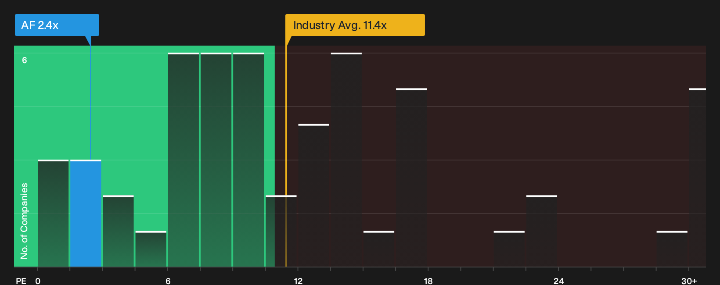The image size is (720, 285).
Task: Click the tall bar starting at PE 6
Action: pyautogui.click(x=184, y=160)
